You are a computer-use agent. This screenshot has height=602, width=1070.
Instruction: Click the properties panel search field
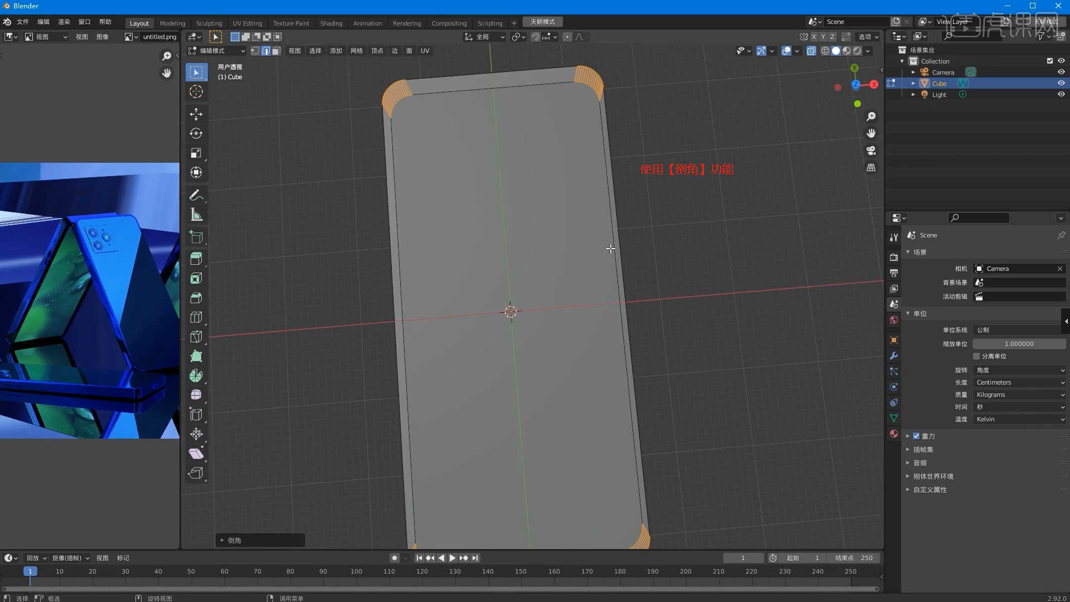coord(979,218)
